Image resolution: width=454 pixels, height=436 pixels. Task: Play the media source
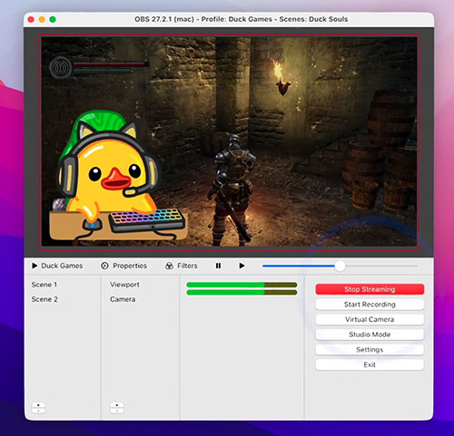click(242, 266)
